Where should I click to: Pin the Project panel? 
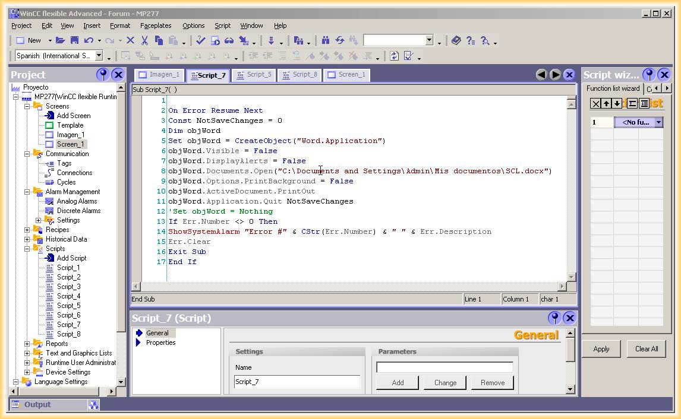coord(103,74)
